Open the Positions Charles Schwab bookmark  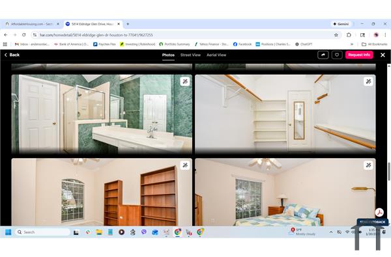(x=273, y=44)
